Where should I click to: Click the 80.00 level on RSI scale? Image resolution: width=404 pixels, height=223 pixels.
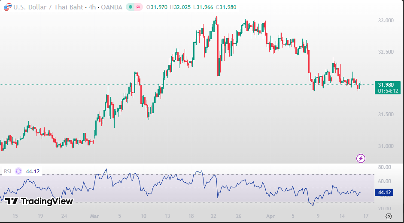(385, 167)
